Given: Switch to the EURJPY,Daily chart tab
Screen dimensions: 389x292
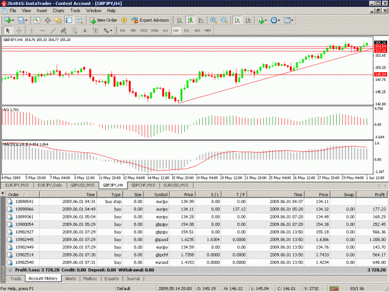Looking at the screenshot, I should click(x=50, y=186).
